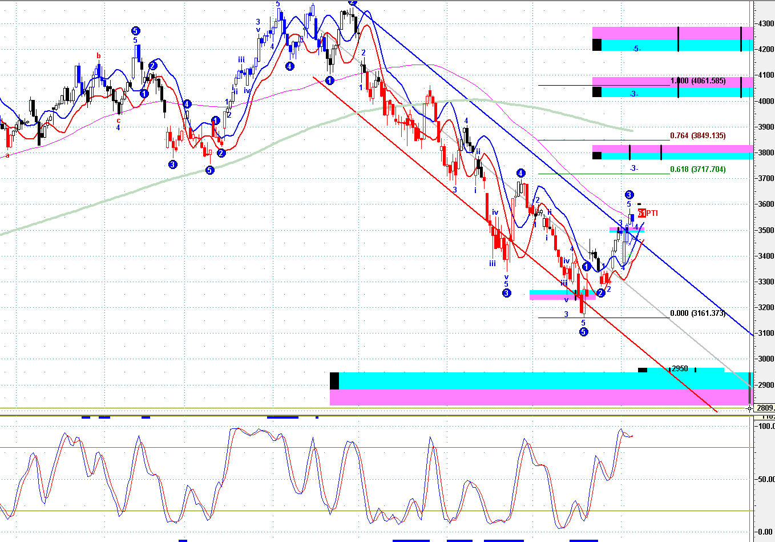Click the 0.00 oscillator scale label
Image resolution: width=775 pixels, height=542 pixels.
coord(766,532)
